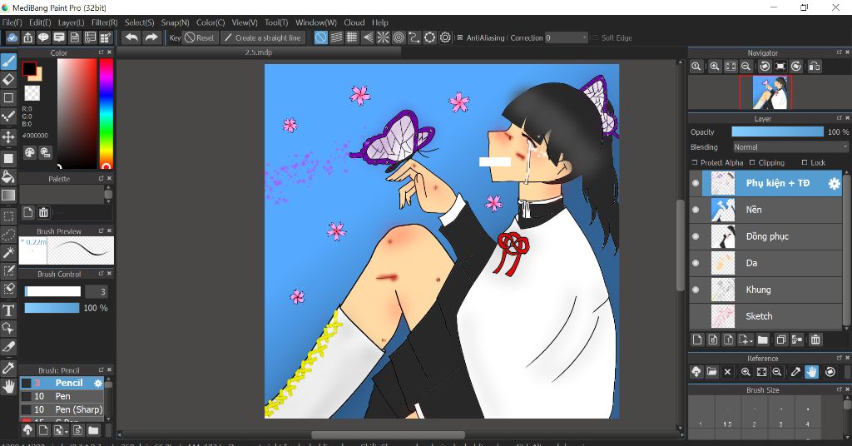Viewport: 852px width, 446px height.
Task: Add new folder in Layer panel
Action: [x=763, y=339]
